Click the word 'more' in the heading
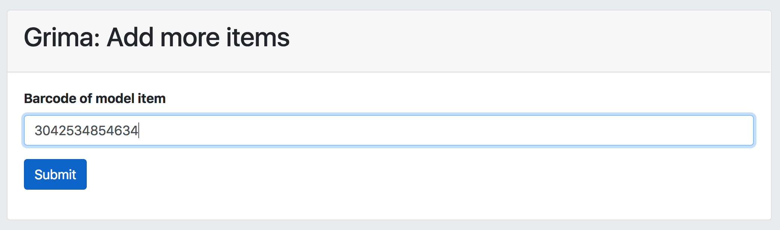The width and height of the screenshot is (780, 230). coord(190,37)
